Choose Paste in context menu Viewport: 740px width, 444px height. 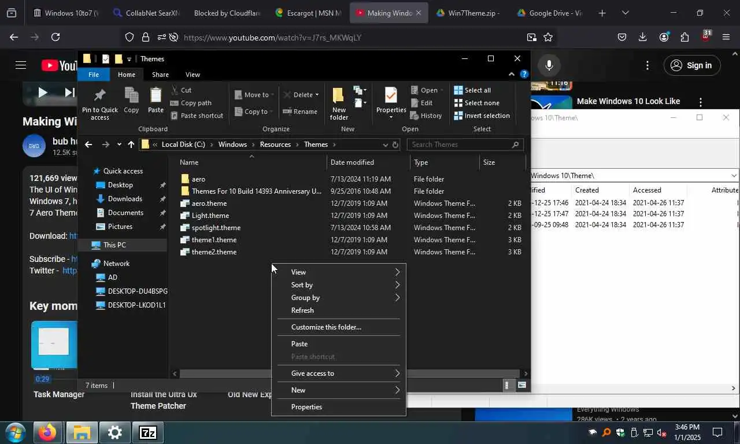pyautogui.click(x=339, y=344)
